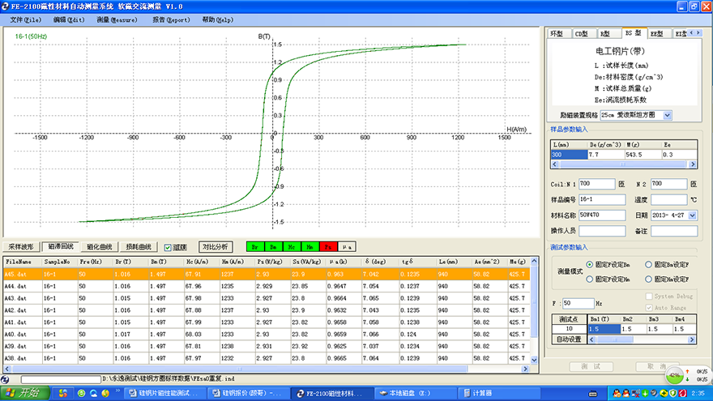The height and width of the screenshot is (401, 713).
Task: Click the network monitor tray icon
Action: click(635, 393)
